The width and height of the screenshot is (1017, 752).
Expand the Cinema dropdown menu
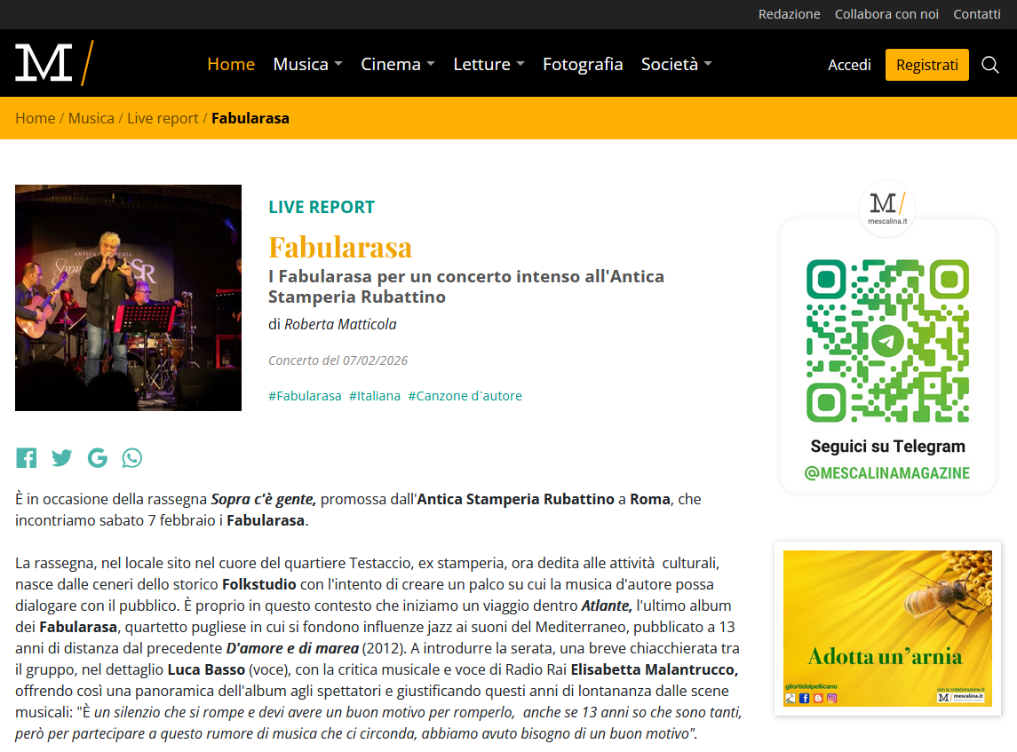click(398, 64)
